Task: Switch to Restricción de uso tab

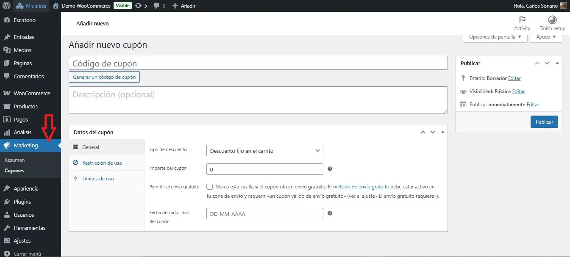Action: (102, 163)
